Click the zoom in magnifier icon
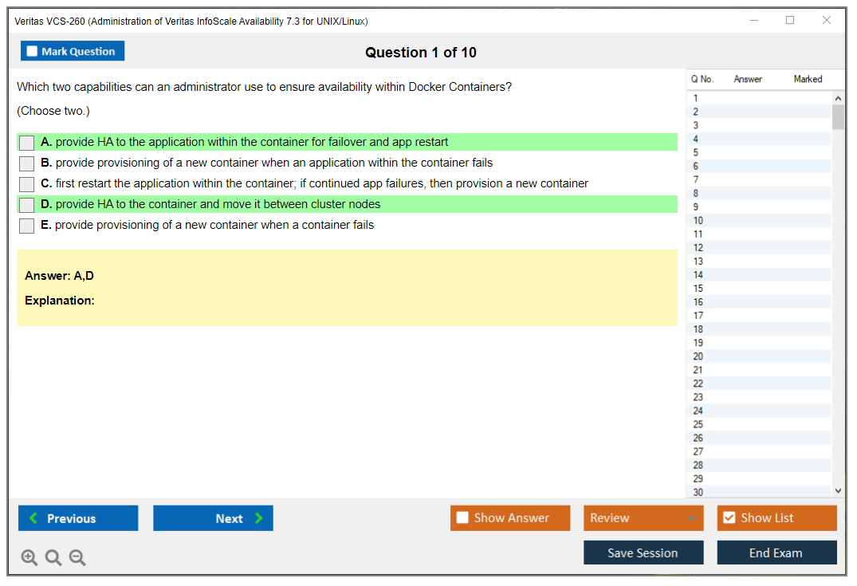This screenshot has width=857, height=586. pyautogui.click(x=29, y=558)
